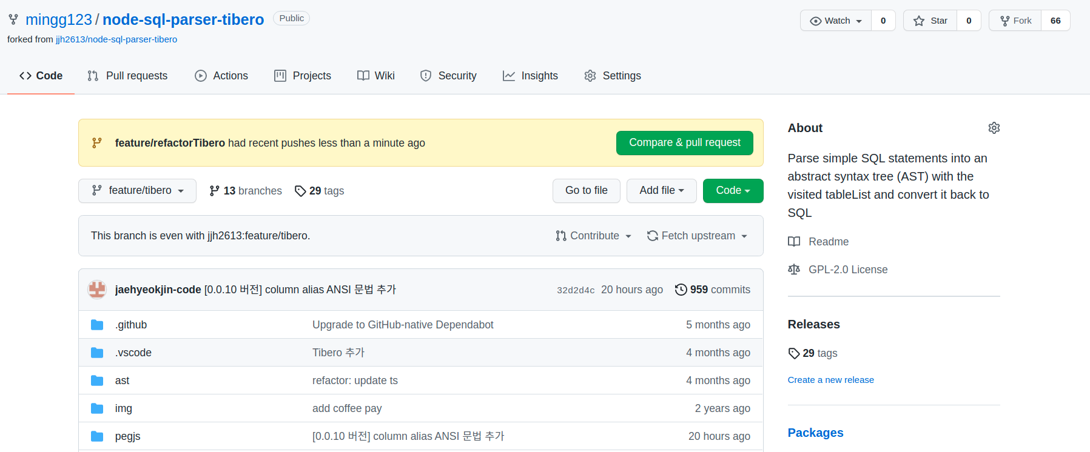Open the repository Settings tab

click(613, 76)
